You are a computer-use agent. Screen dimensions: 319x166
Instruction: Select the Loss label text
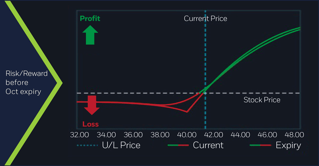(90, 124)
